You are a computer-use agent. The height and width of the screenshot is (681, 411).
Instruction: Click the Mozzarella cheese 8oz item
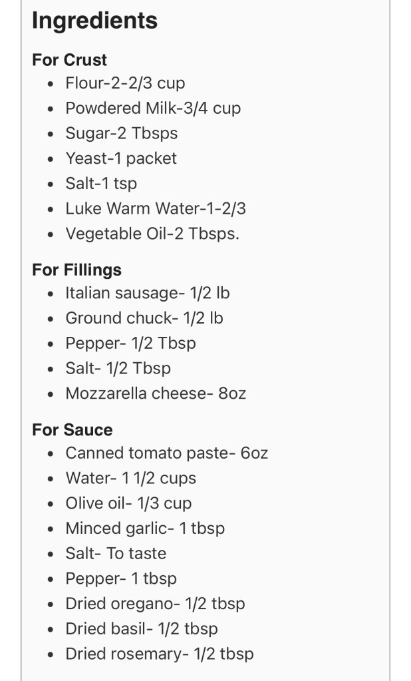point(156,393)
